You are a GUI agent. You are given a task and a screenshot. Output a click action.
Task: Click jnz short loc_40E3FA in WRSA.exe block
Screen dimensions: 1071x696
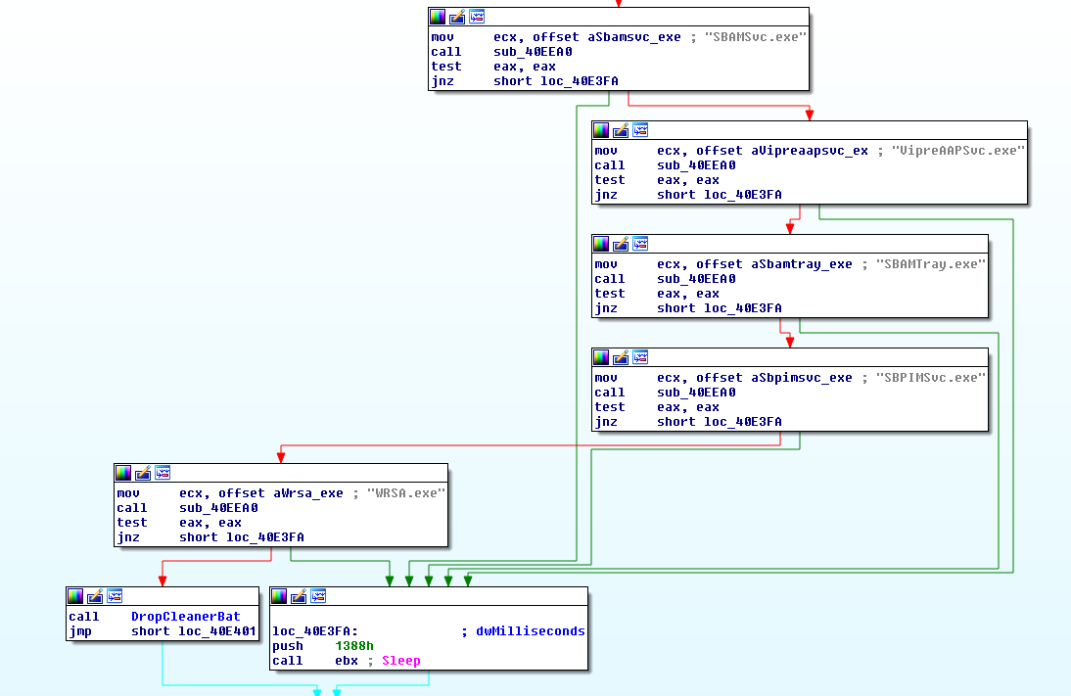[210, 536]
